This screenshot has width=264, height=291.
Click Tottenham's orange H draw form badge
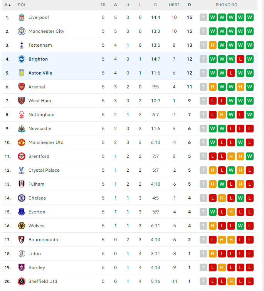213,45
